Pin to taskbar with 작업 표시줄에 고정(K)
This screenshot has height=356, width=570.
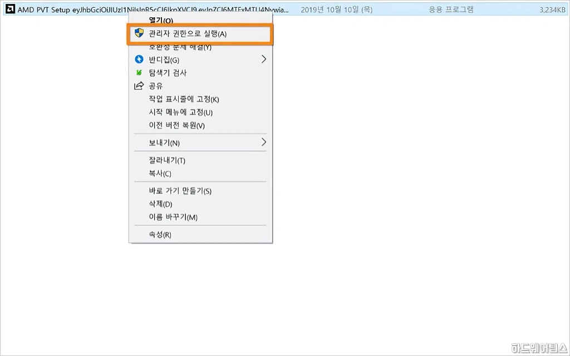tap(184, 99)
